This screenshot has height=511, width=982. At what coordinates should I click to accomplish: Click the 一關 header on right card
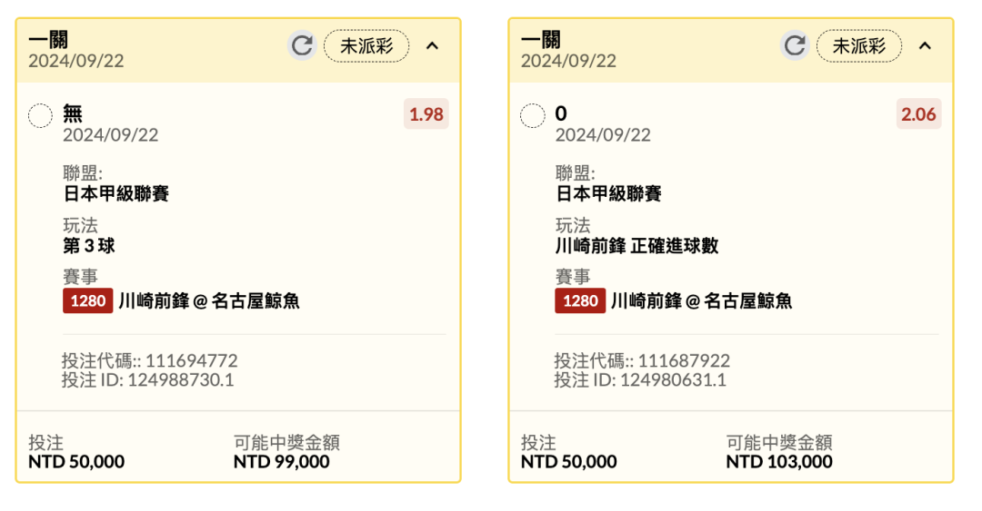tap(541, 40)
